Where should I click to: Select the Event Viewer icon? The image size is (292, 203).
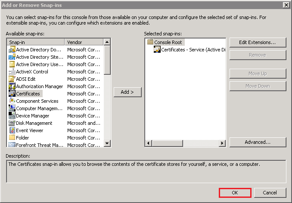coord(12,130)
